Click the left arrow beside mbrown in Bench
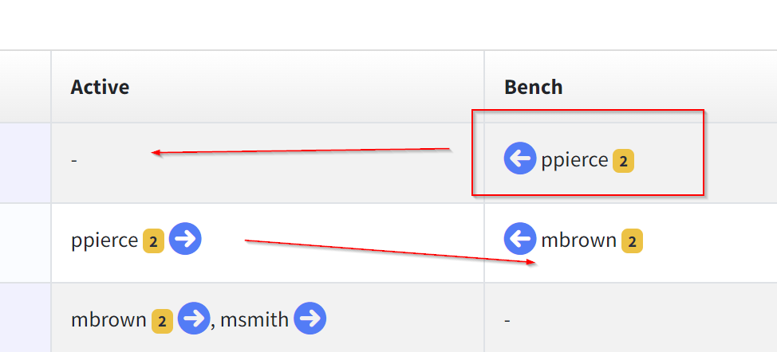 click(x=520, y=239)
